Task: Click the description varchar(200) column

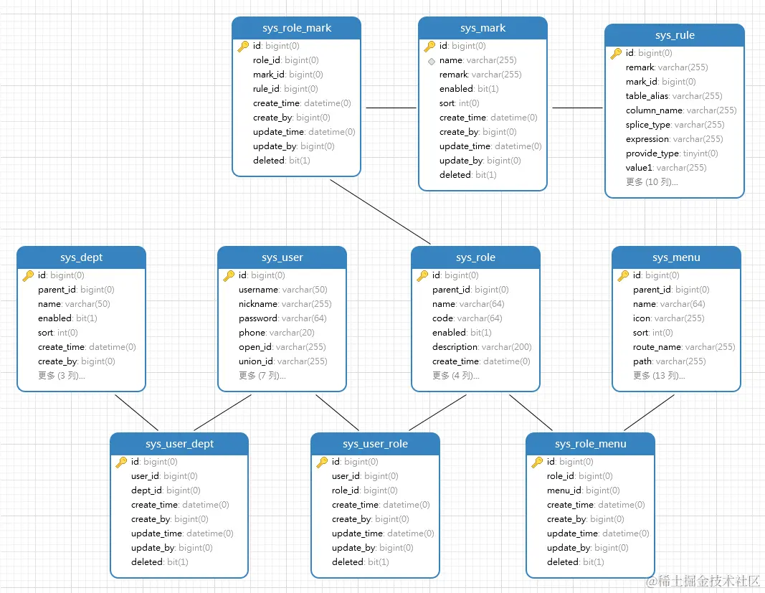Action: pos(482,347)
